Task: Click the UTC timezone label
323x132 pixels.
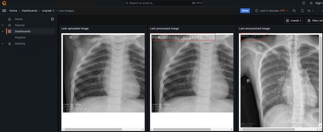Action: click(283, 11)
